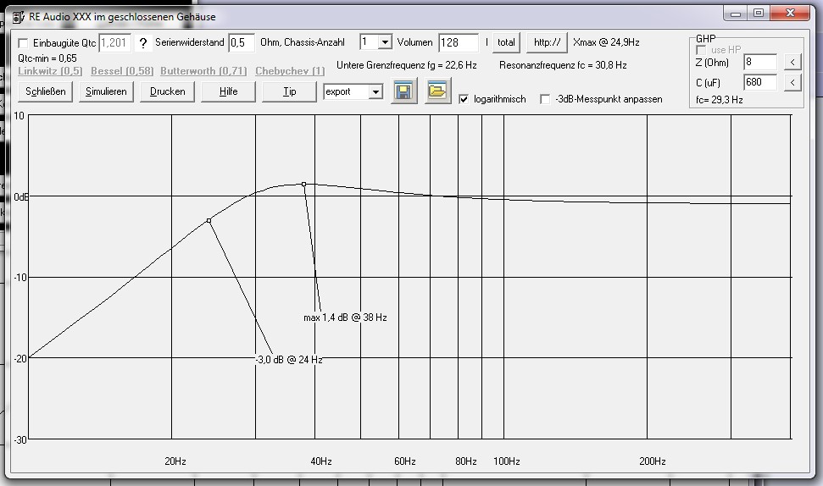Click the 60Hz axis label
The height and width of the screenshot is (486, 823).
coord(404,461)
